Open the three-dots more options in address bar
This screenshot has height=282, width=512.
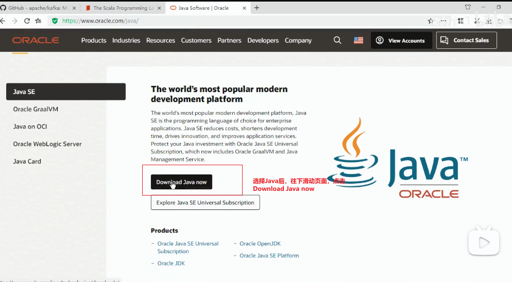(443, 21)
